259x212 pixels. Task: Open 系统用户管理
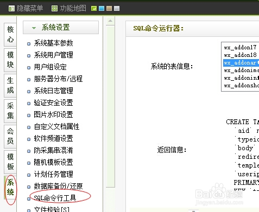click(53, 55)
